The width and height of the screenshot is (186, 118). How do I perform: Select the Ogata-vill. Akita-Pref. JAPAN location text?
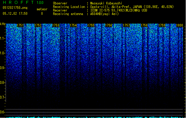point(132,7)
